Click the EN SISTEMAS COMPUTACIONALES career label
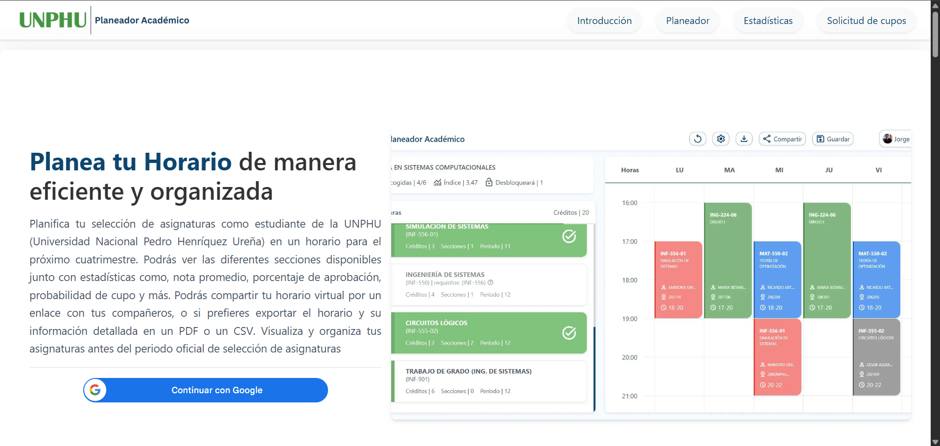The image size is (940, 446). coord(444,167)
